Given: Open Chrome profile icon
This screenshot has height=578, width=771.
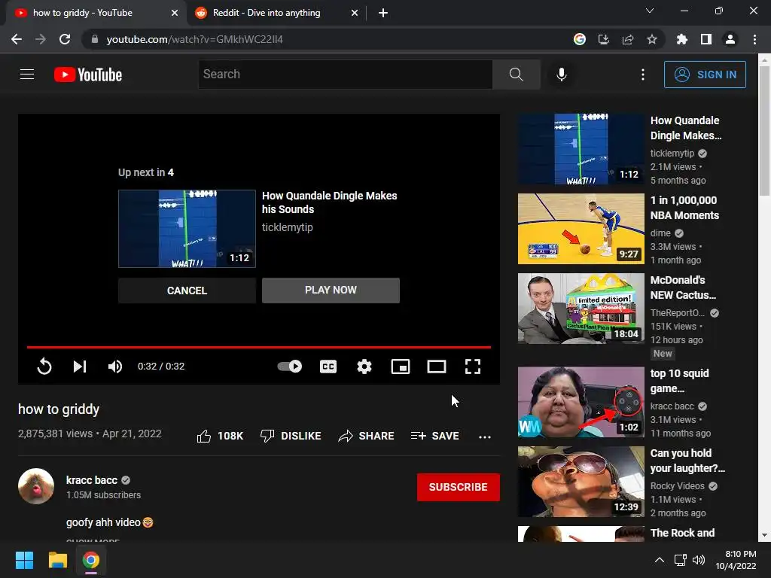Looking at the screenshot, I should coord(730,39).
